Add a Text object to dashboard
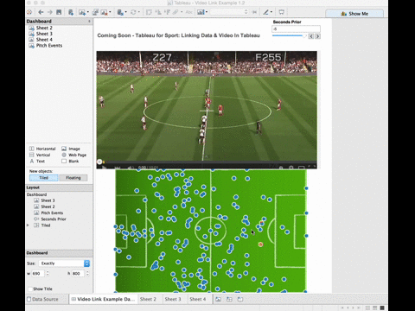Image resolution: width=415 pixels, height=311 pixels. 37,162
